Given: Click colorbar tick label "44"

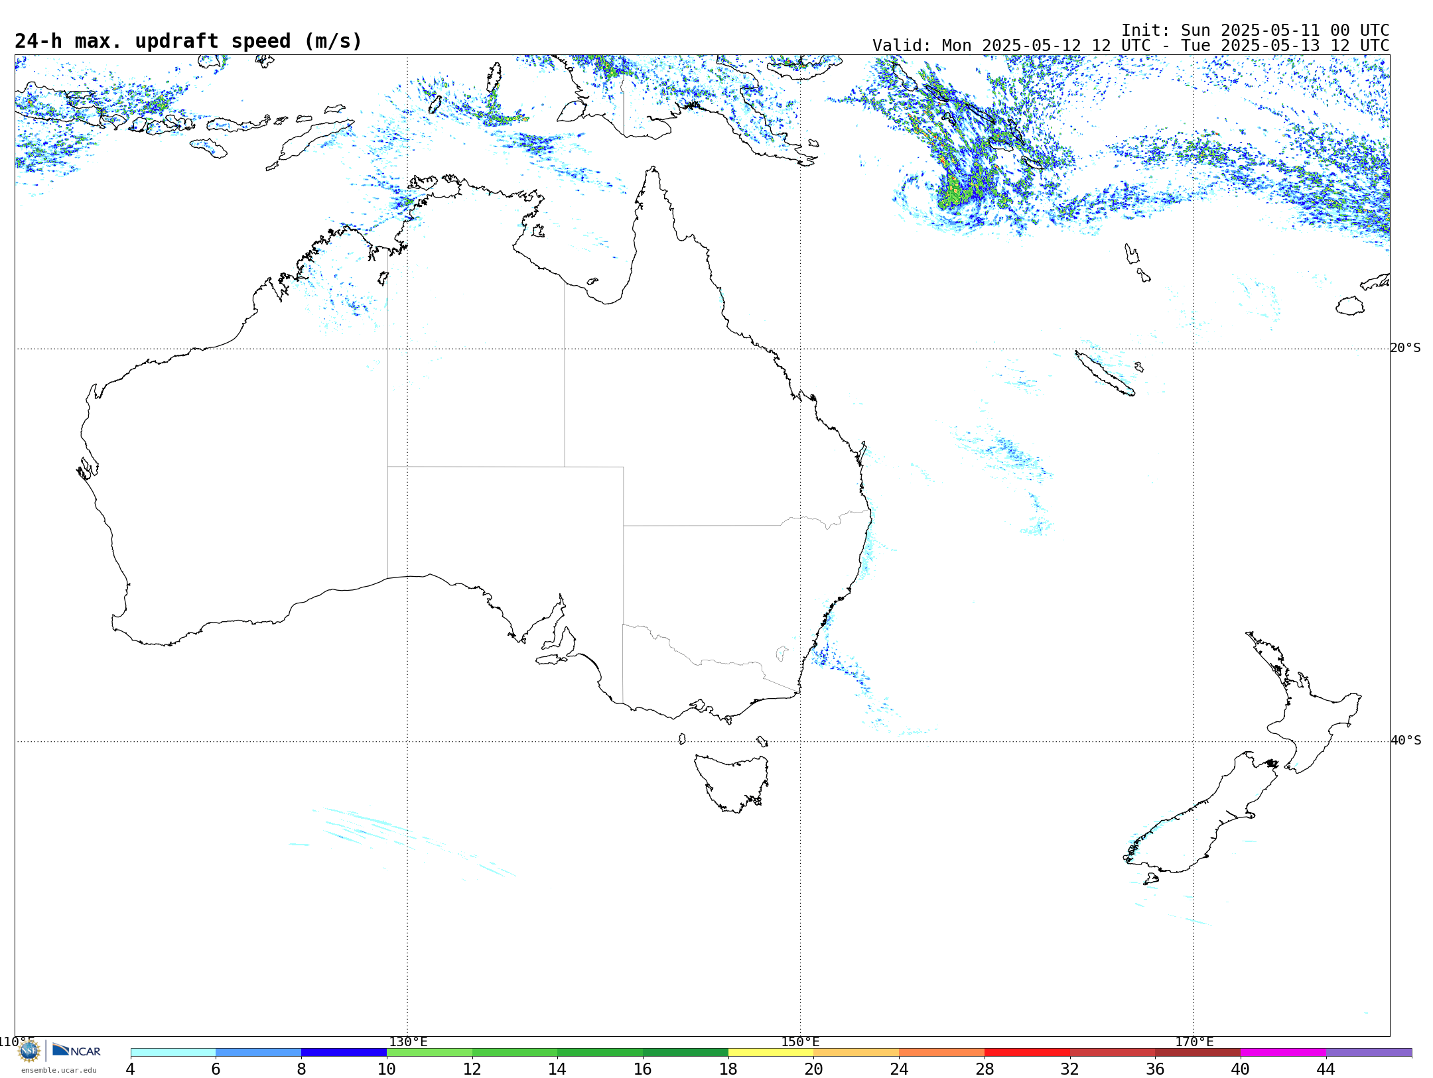Looking at the screenshot, I should (x=1326, y=1069).
